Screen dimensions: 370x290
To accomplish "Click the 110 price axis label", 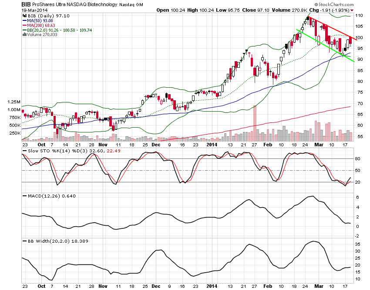I will tap(359, 16).
